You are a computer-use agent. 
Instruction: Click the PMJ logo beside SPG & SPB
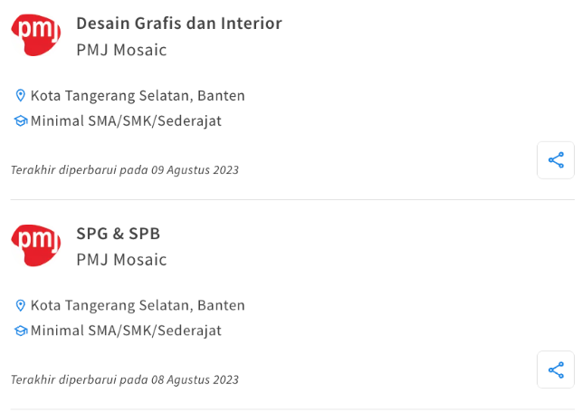36,245
